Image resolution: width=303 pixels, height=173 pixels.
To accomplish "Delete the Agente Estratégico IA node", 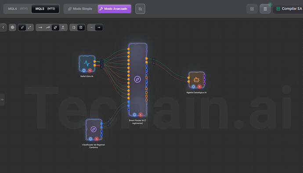I will pos(199,87).
